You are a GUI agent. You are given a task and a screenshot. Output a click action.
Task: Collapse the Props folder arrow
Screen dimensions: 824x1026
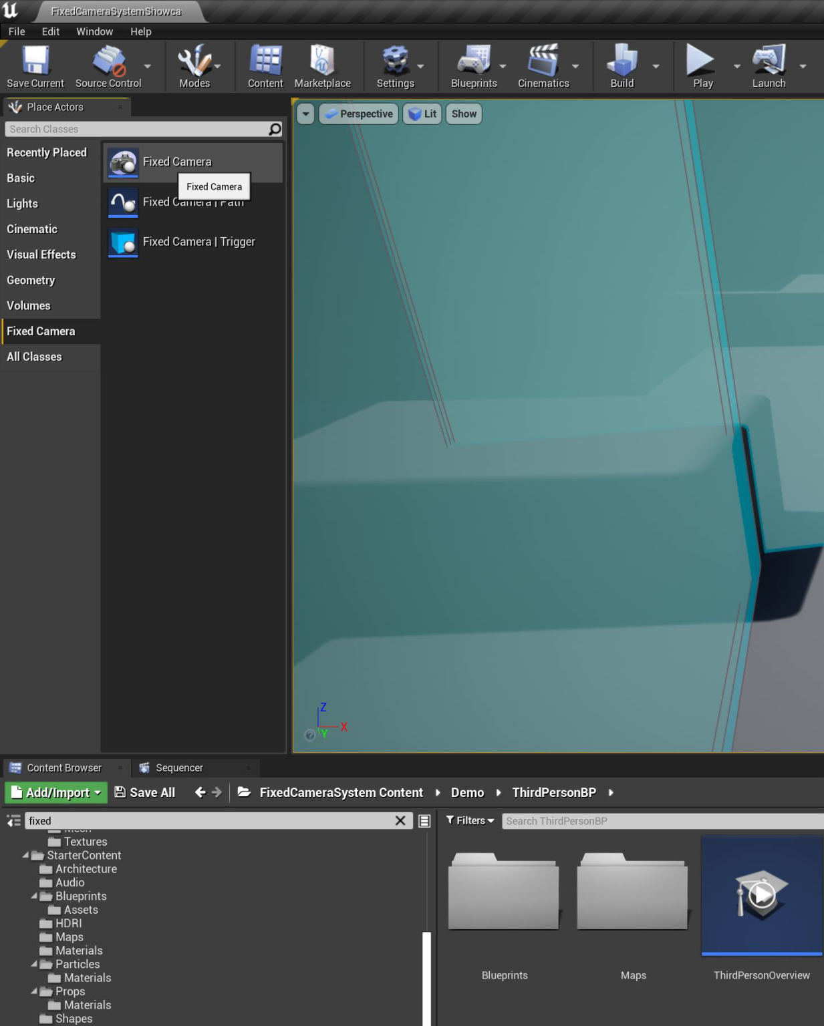(34, 991)
